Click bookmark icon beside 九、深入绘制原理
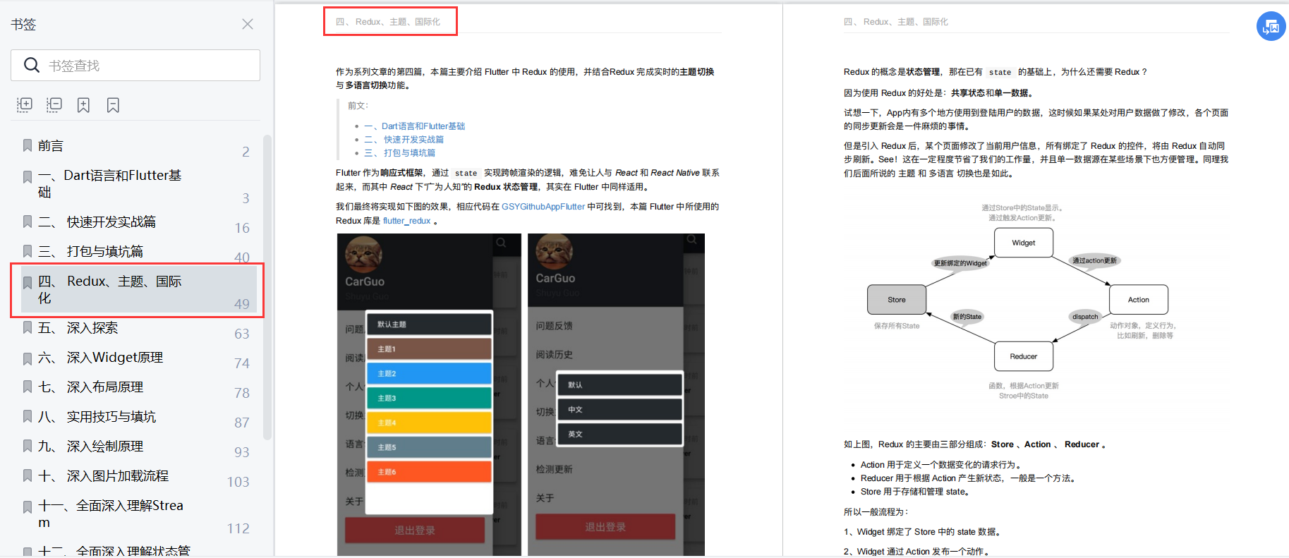This screenshot has width=1289, height=558. click(x=28, y=446)
